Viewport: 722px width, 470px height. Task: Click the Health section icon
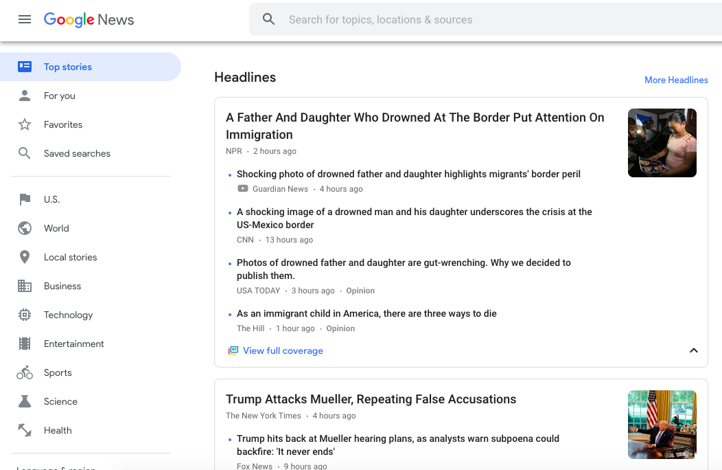click(x=25, y=430)
